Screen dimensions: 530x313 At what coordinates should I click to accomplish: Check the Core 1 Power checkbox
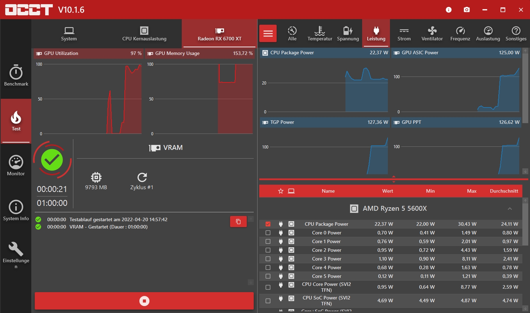tap(268, 241)
